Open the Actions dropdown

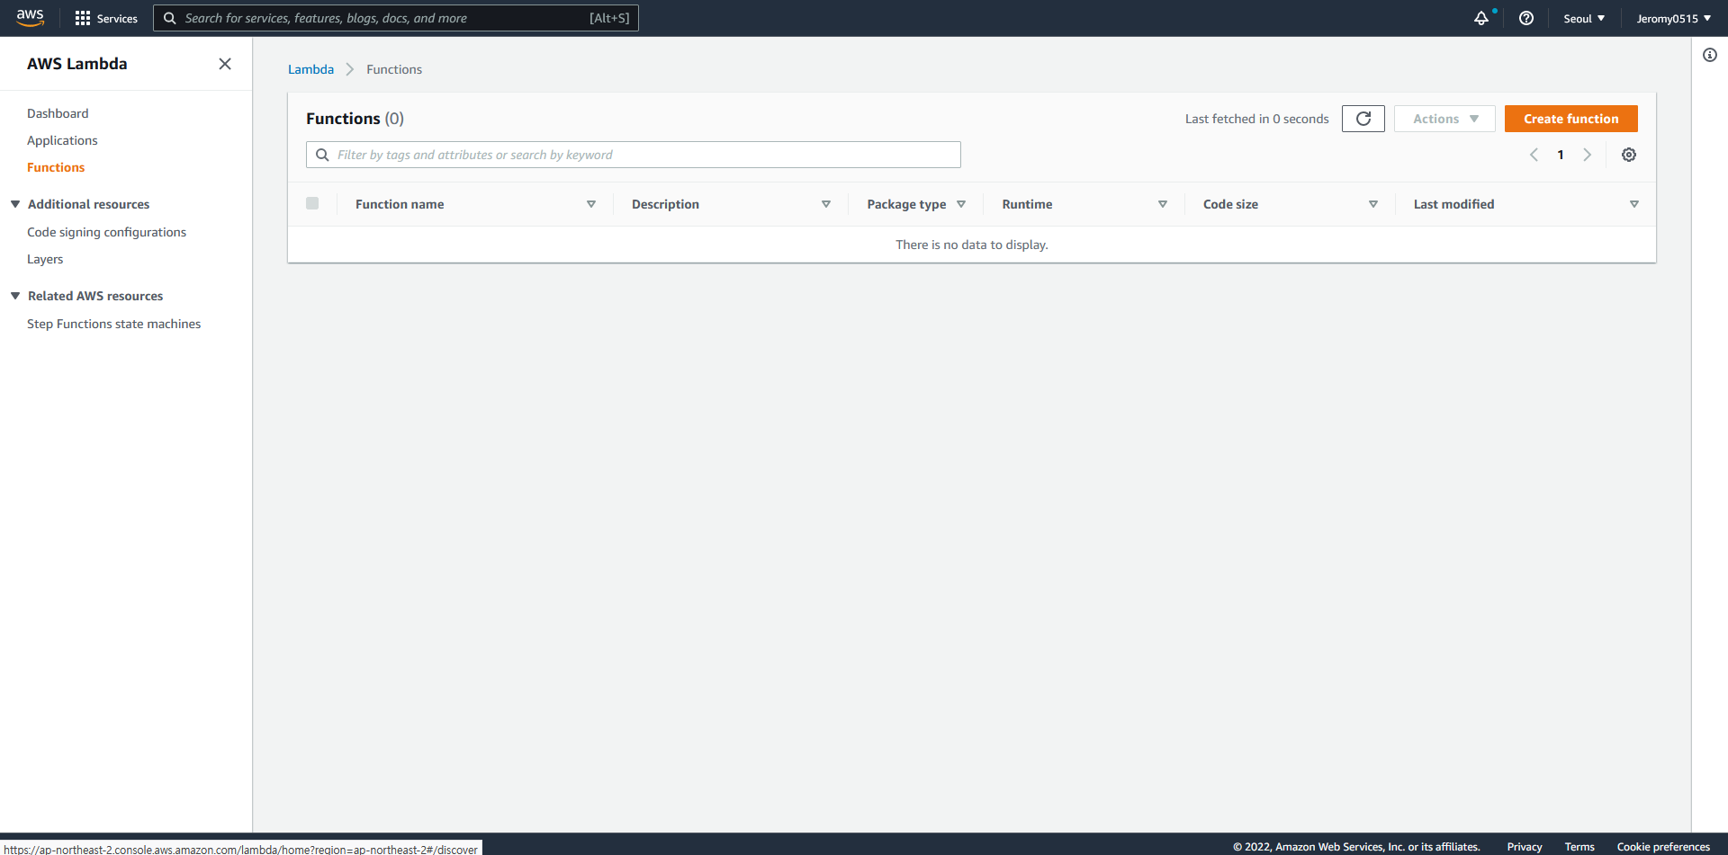pos(1444,119)
